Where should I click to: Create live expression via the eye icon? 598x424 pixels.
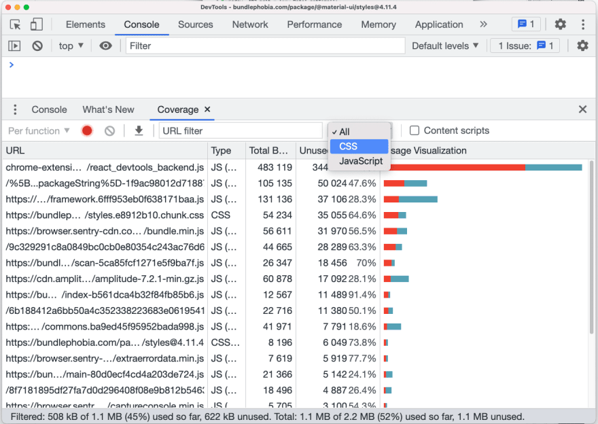(105, 46)
